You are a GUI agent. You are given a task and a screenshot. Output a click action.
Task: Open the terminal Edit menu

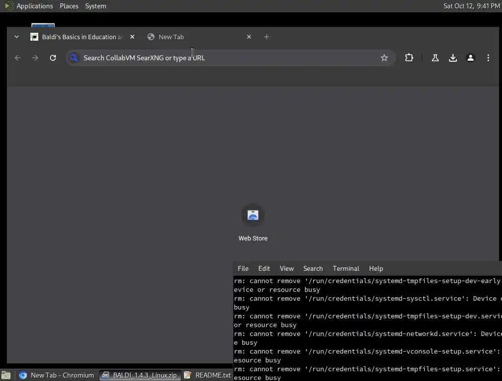(x=264, y=268)
